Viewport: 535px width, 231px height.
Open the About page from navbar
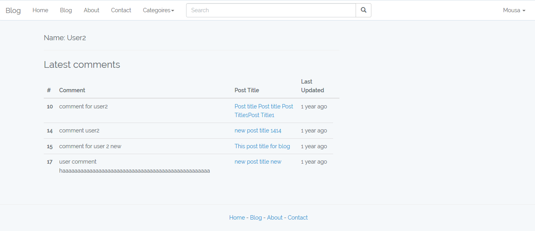(x=91, y=10)
